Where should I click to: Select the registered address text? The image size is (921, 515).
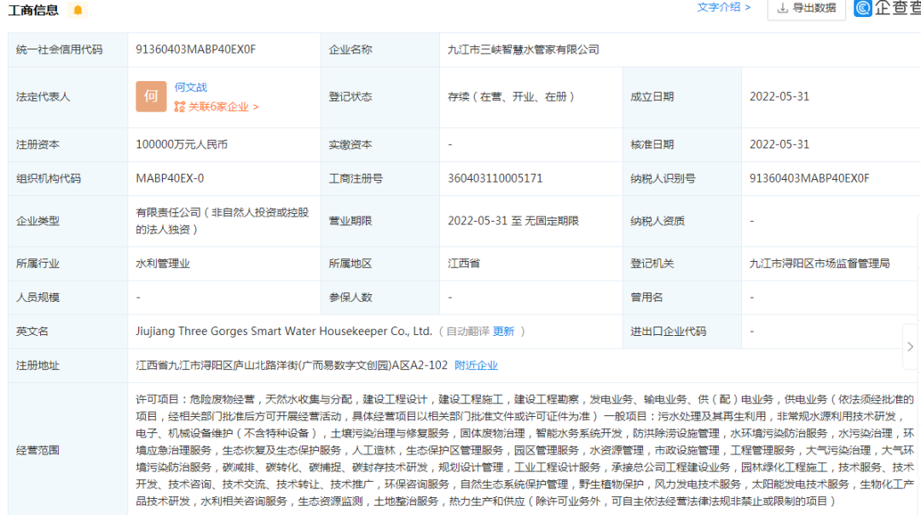point(292,366)
